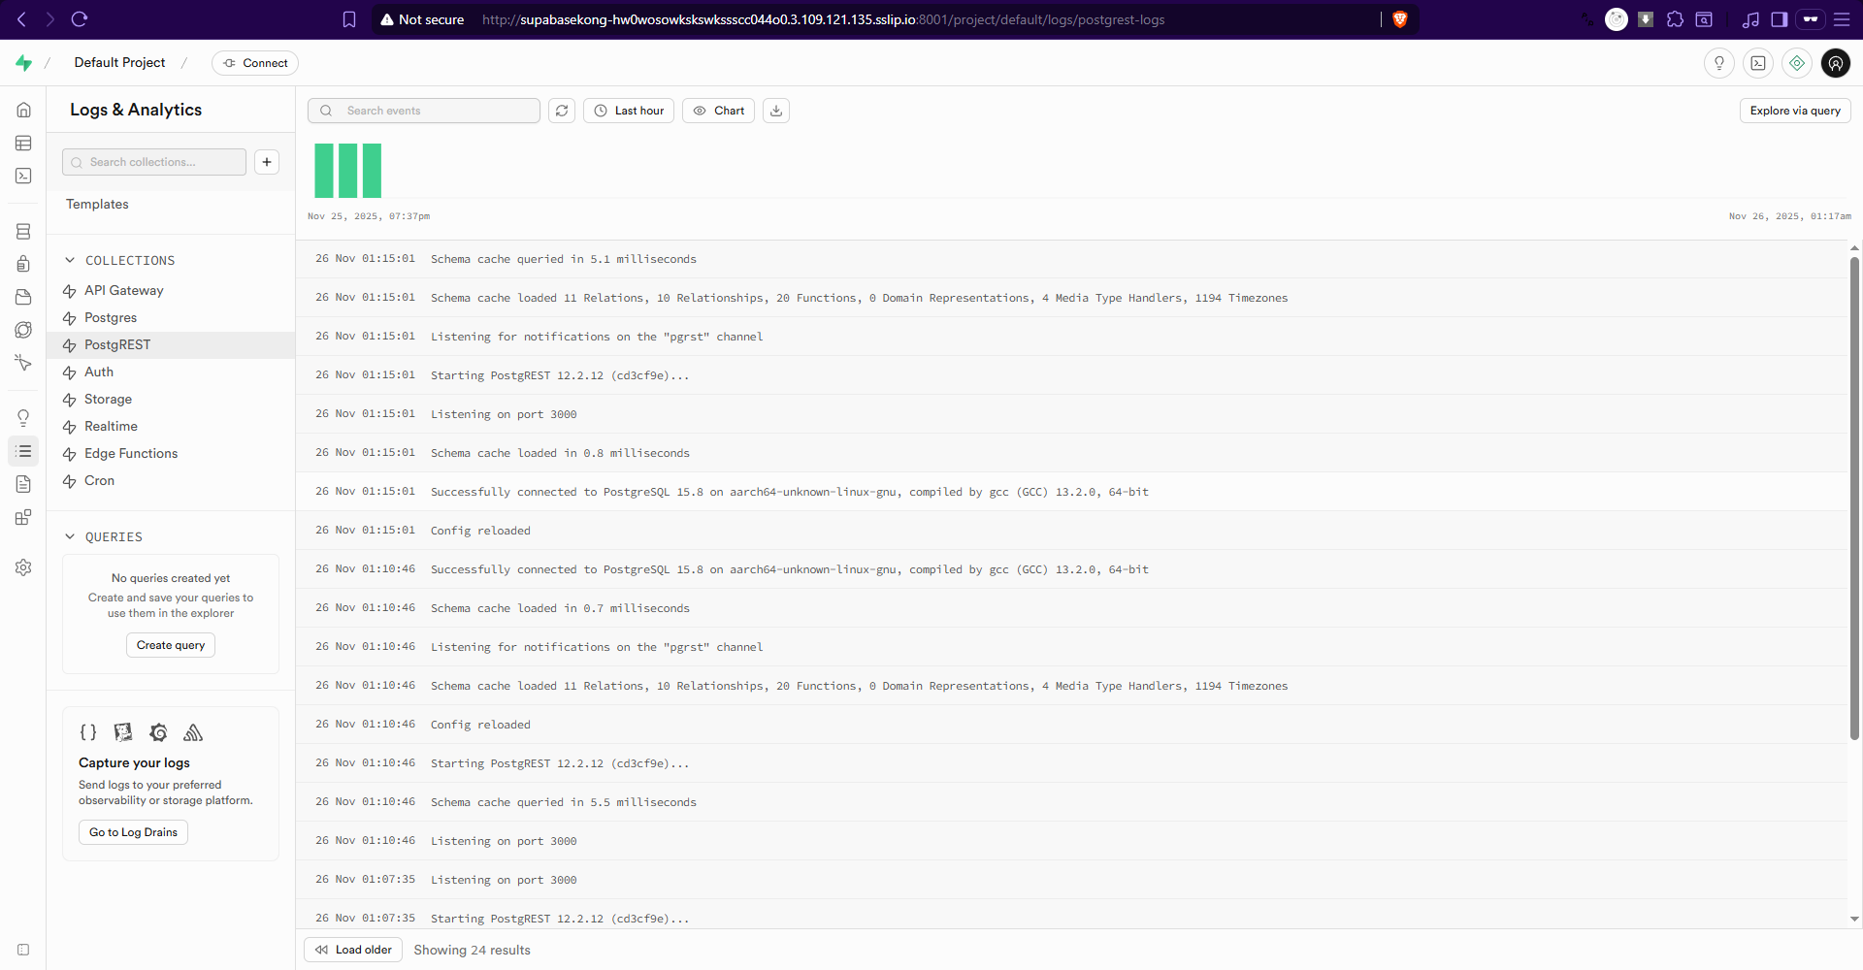Open log 'Schema cache queried in 5.5 milliseconds'
1863x970 pixels.
tap(1072, 802)
